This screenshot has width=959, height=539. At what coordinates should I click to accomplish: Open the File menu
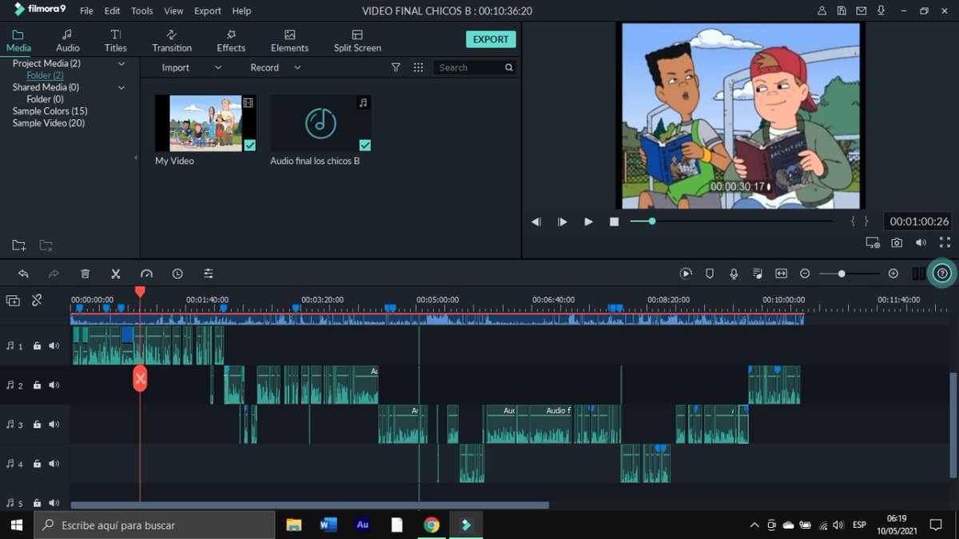86,11
